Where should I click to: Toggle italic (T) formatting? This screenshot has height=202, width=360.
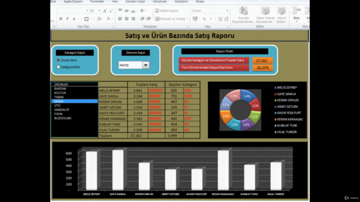point(67,19)
